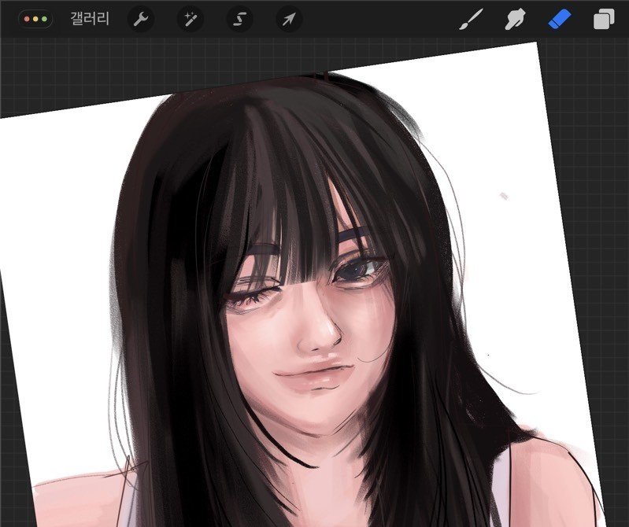Tap the three-dot multitasking pill

click(x=35, y=19)
